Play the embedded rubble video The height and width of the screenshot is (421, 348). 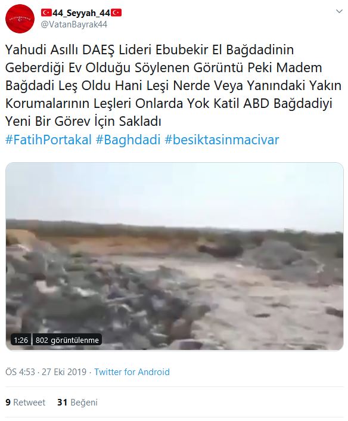[175, 256]
